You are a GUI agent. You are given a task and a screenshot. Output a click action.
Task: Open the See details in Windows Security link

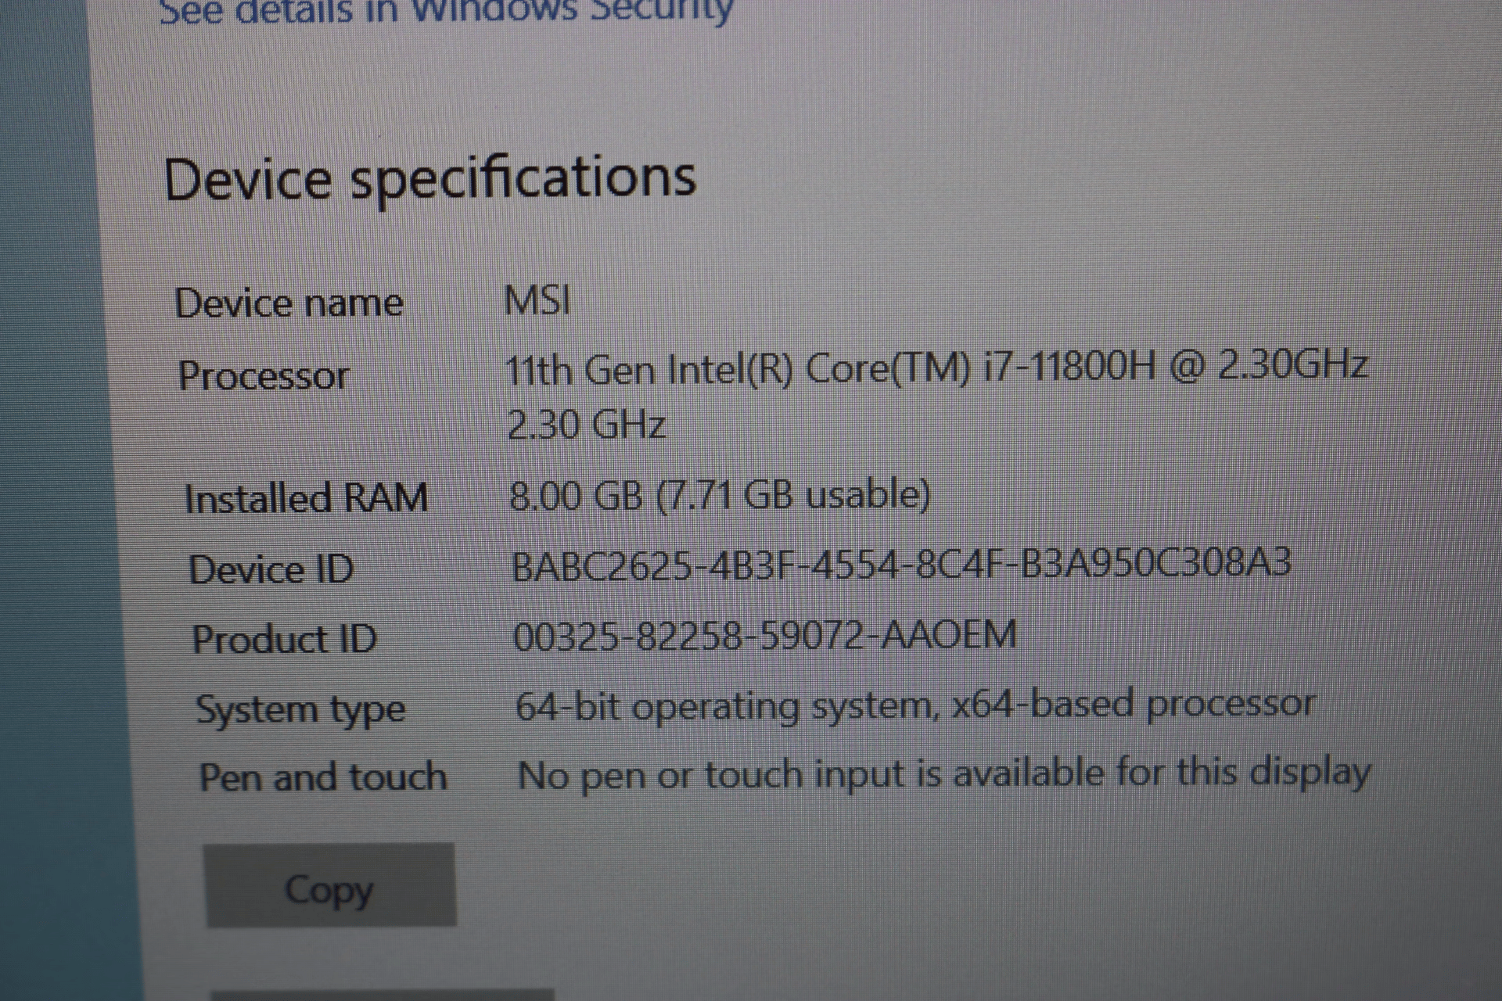point(446,11)
